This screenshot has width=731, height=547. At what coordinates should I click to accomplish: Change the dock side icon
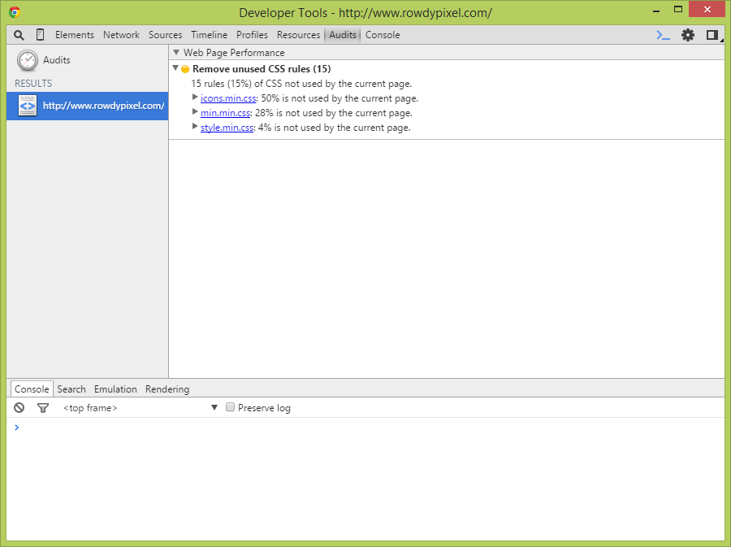712,35
